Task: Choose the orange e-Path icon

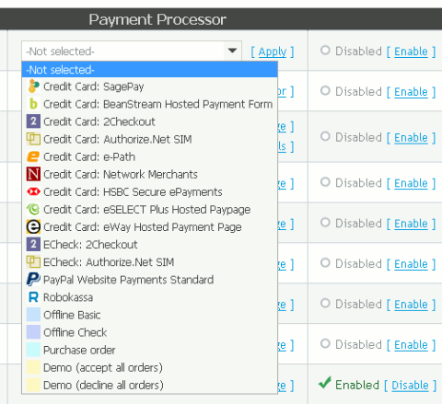Action: (x=33, y=156)
